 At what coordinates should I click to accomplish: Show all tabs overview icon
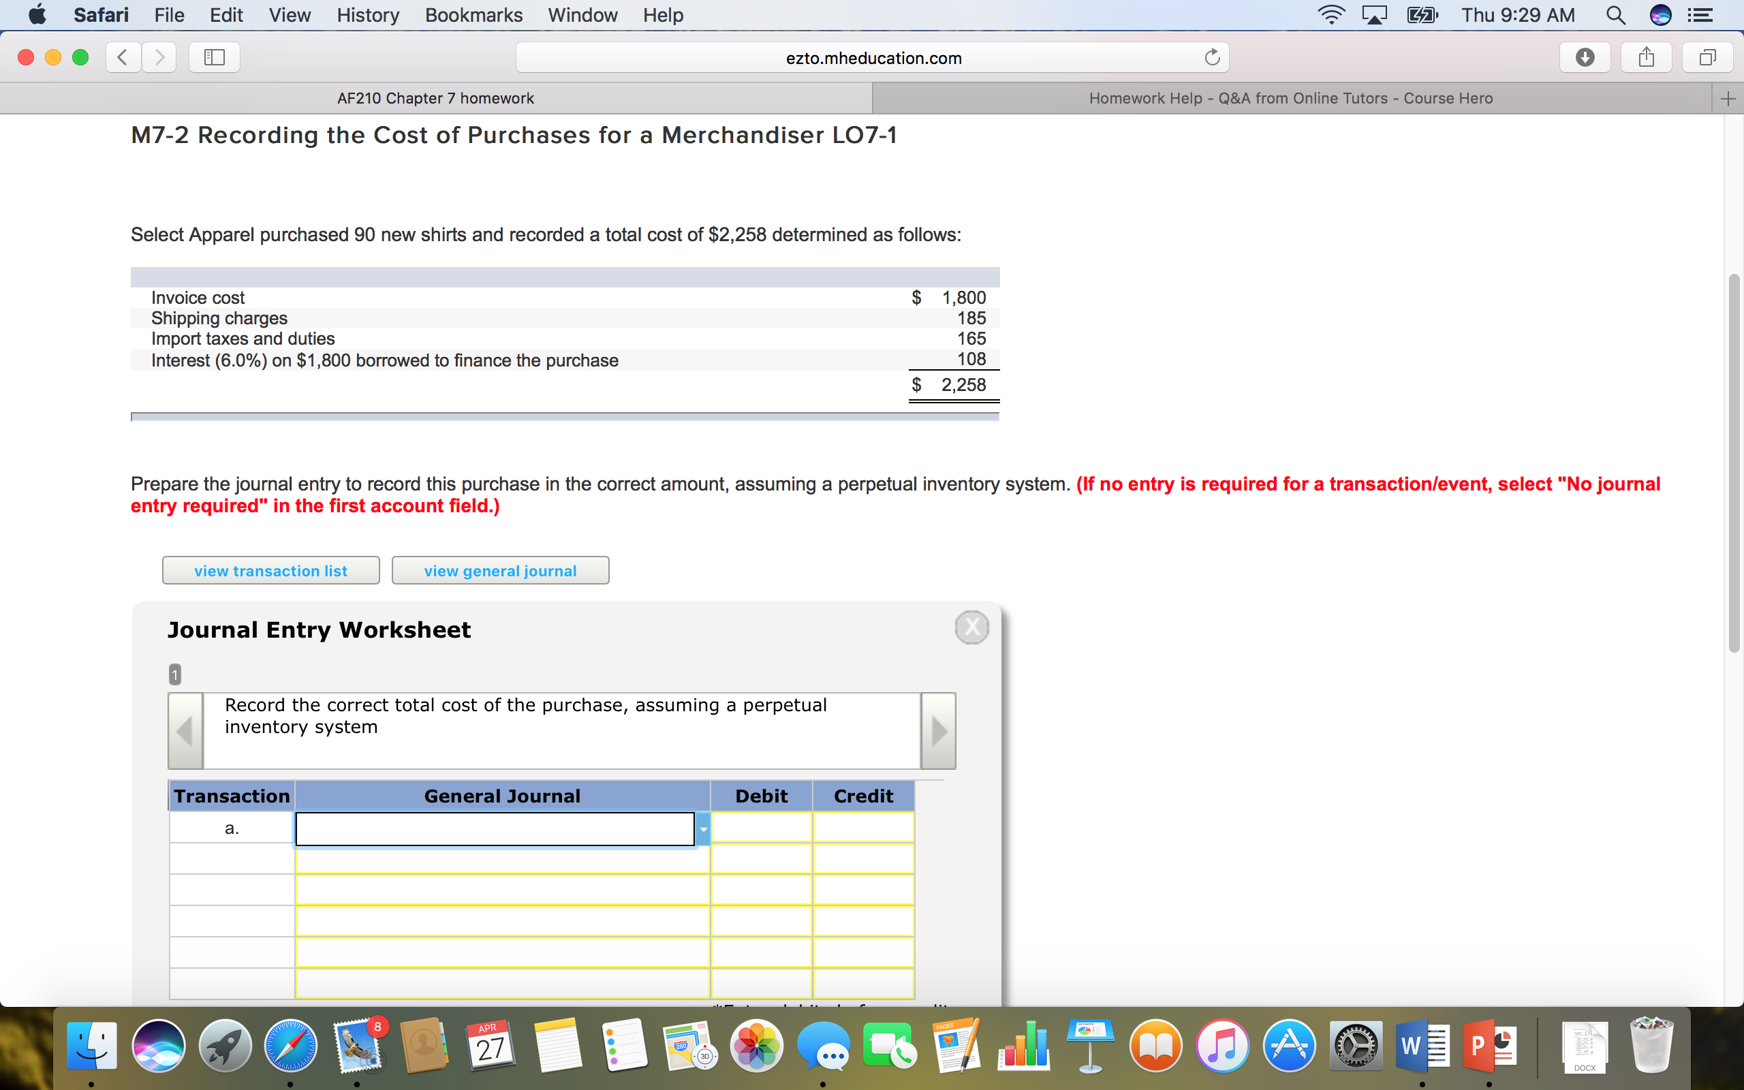pyautogui.click(x=1707, y=57)
